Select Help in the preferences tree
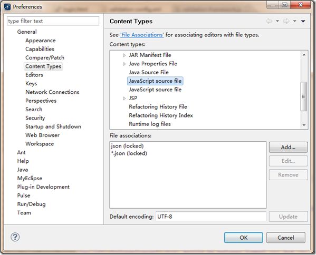Viewport: 316px width, 255px height. [23, 161]
